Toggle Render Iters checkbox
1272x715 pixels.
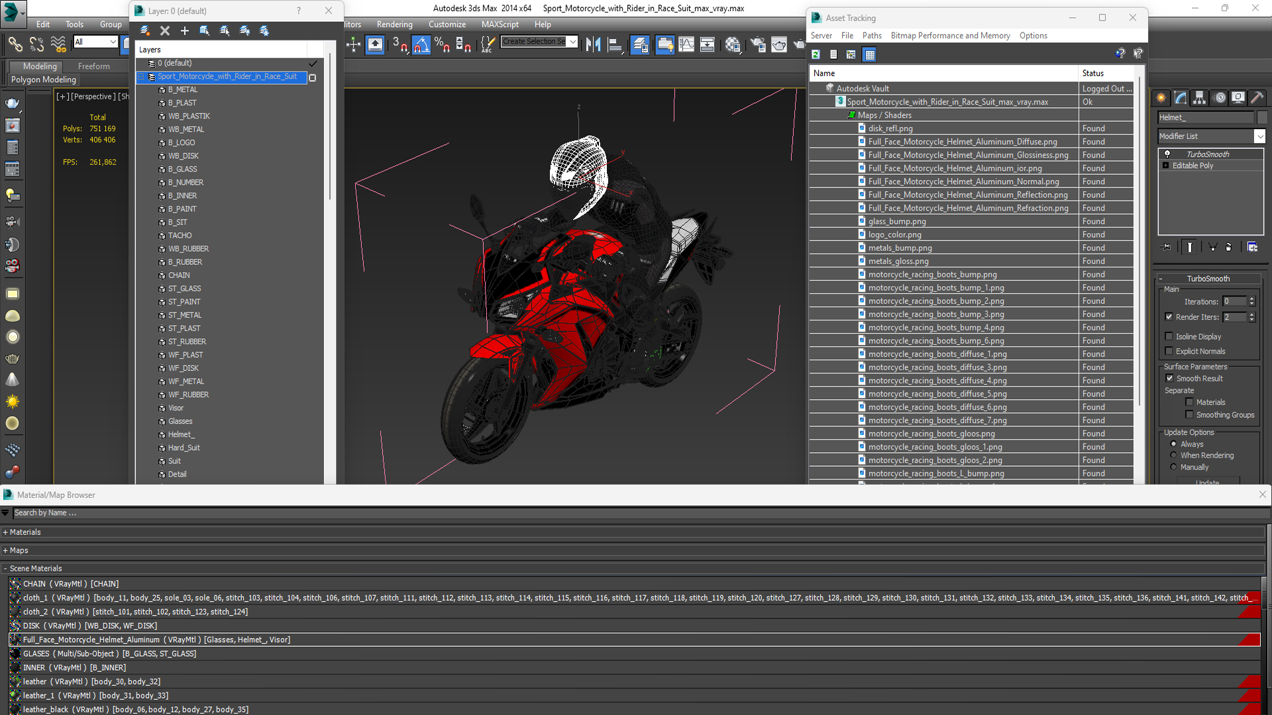[1169, 317]
